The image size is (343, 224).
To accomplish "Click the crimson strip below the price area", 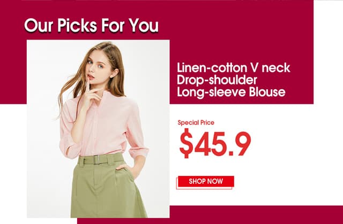I will pyautogui.click(x=210, y=214).
